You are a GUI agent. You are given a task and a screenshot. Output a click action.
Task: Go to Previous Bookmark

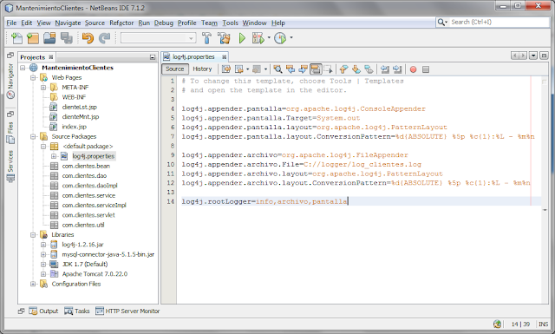(x=343, y=69)
